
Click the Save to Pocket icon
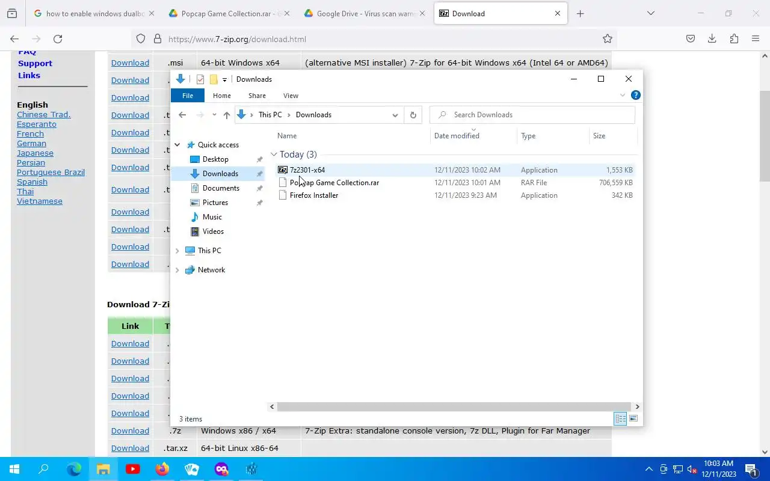[691, 39]
